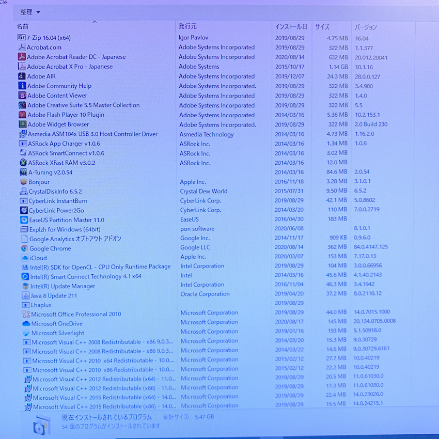Click the publisher Crystal Dew World

pos(203,191)
